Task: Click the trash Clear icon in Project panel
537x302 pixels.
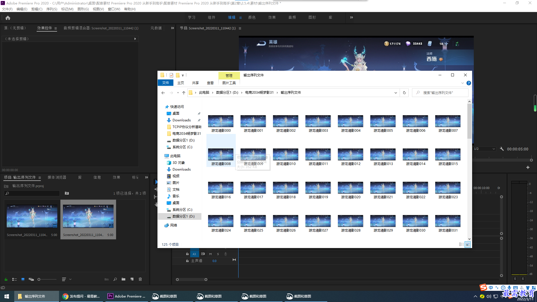Action: click(x=140, y=279)
